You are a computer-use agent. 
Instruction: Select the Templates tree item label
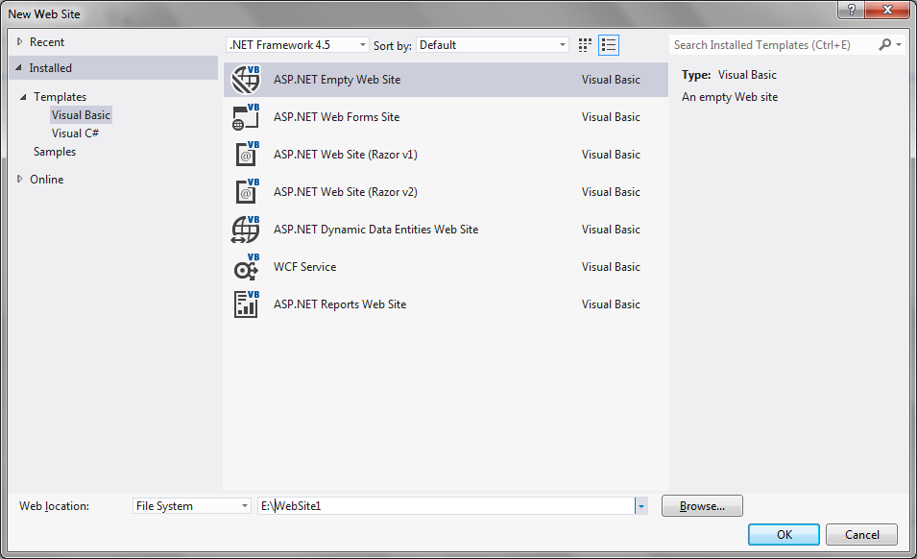[60, 96]
